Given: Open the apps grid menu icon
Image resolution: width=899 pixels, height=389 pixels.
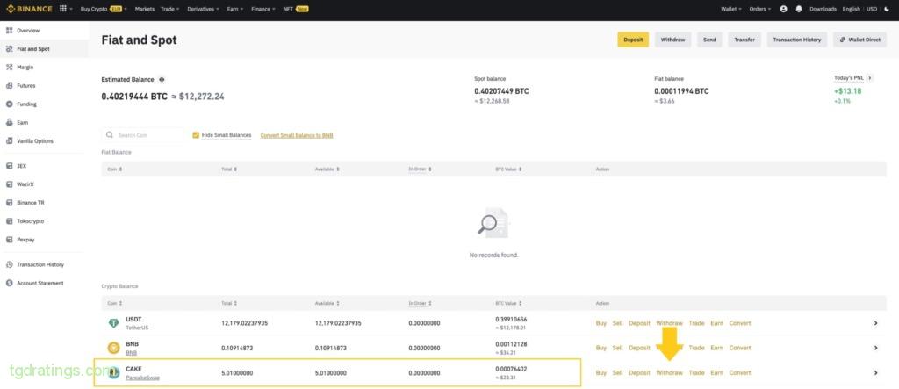Looking at the screenshot, I should 63,9.
